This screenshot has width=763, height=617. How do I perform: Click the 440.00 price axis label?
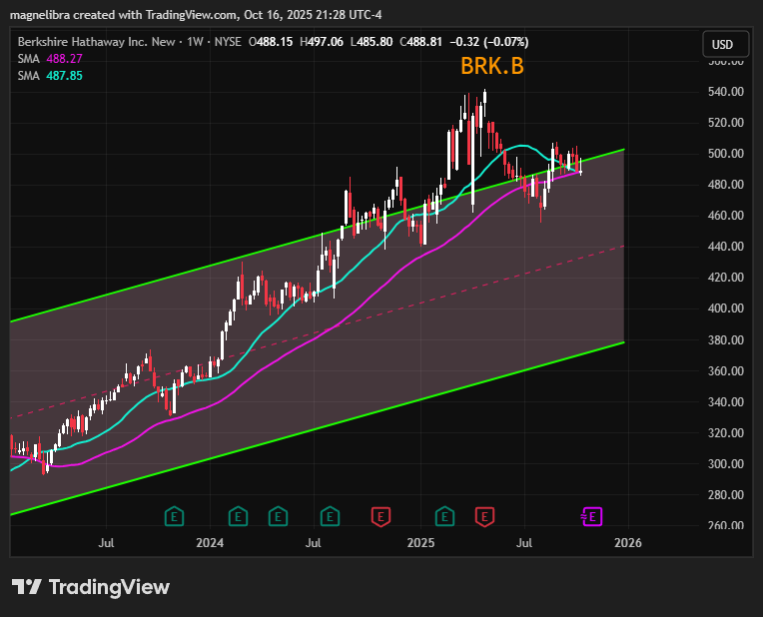(726, 247)
